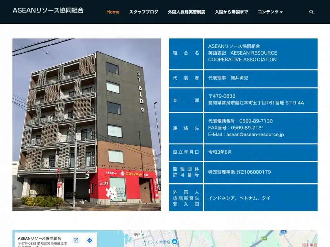Image resolution: width=330 pixels, height=247 pixels.
Task: Click the Cainz Tokoname shopping pin on map
Action: pos(174,242)
